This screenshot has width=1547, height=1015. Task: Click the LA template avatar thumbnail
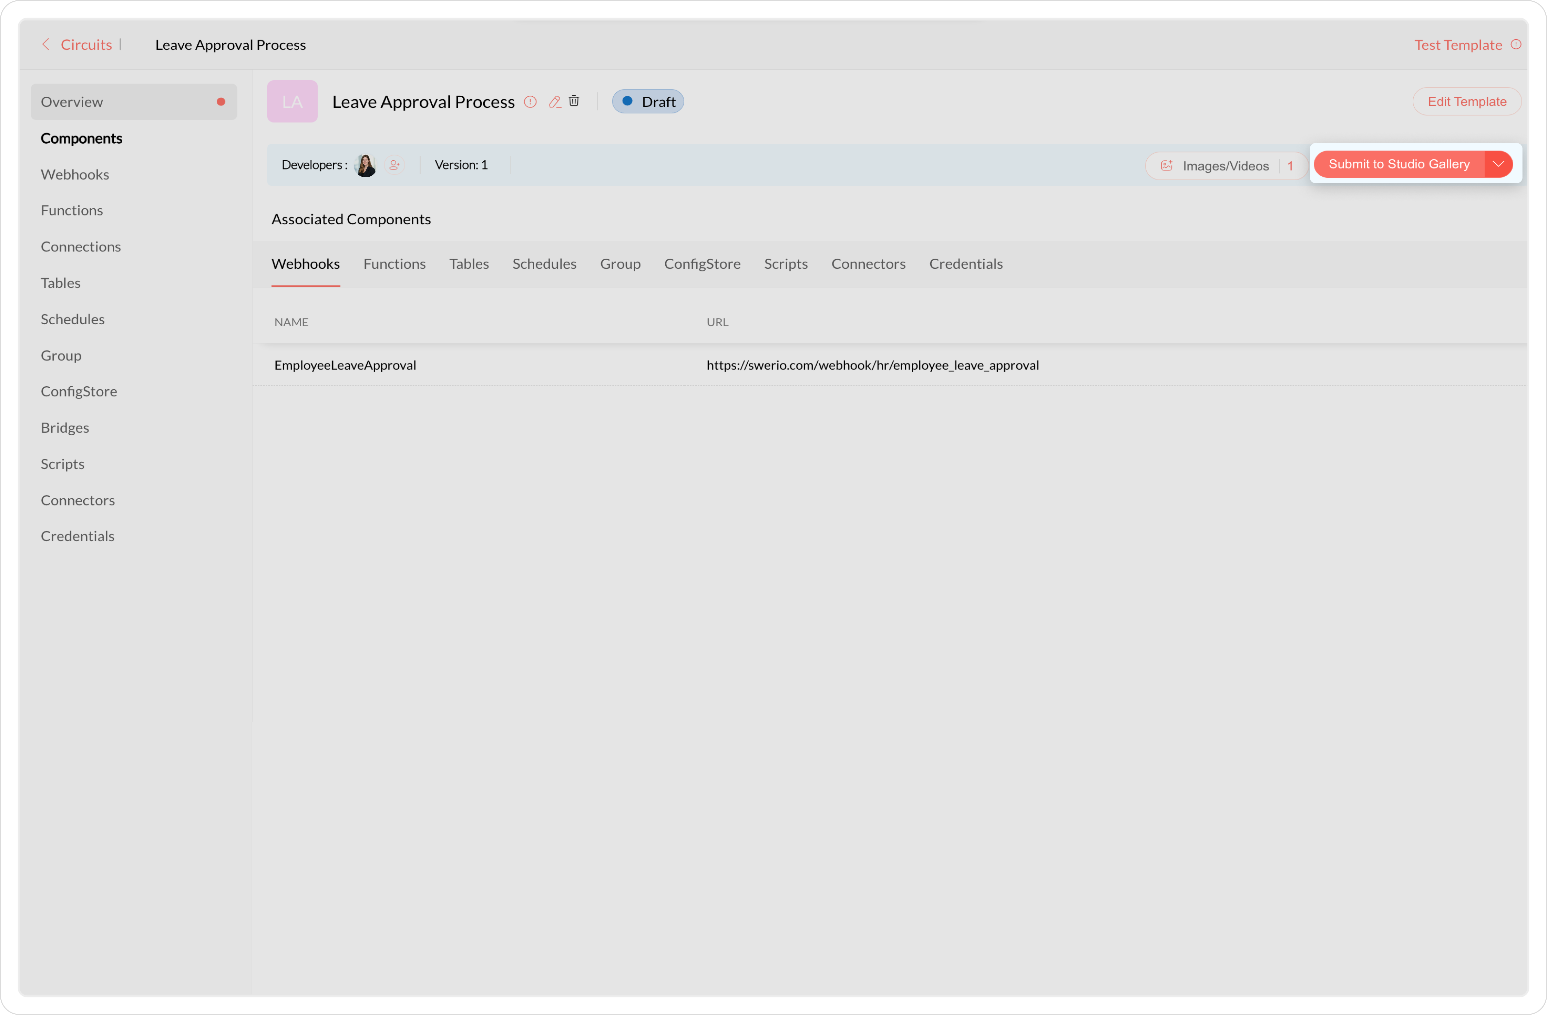[x=292, y=101]
